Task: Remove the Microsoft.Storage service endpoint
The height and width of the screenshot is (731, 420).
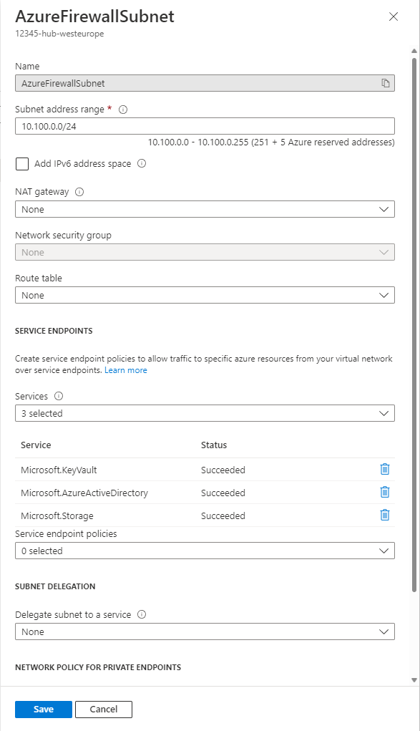Action: [385, 515]
